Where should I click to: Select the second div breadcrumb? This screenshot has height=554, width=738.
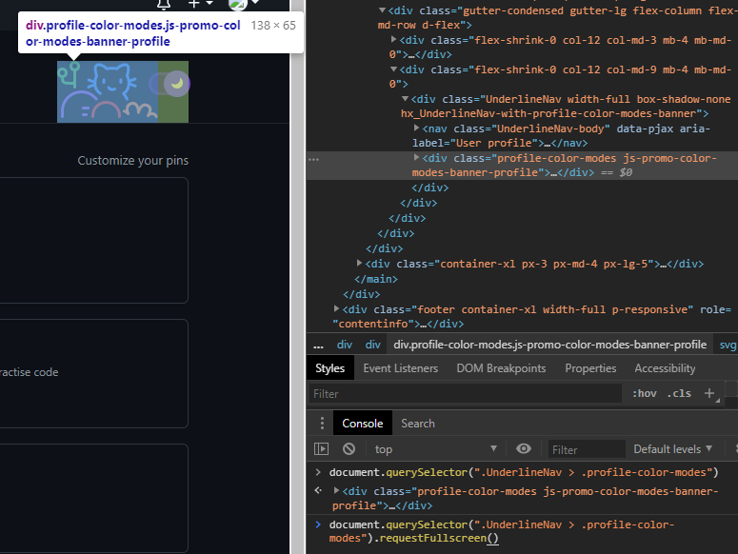click(372, 345)
